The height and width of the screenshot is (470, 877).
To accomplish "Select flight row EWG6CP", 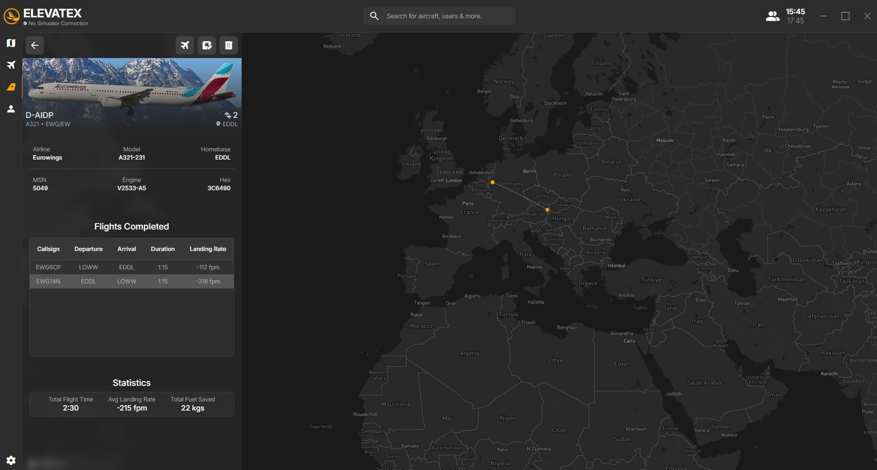I will pos(132,267).
